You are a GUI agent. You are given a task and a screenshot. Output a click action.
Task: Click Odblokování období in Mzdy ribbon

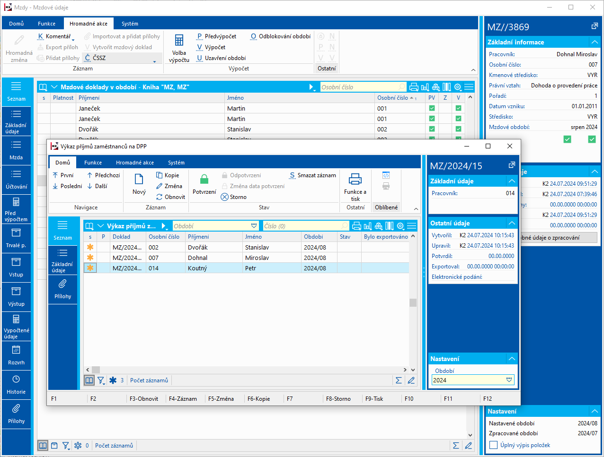tap(280, 36)
